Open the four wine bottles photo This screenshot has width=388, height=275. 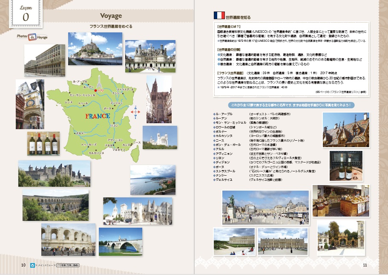[x=43, y=144]
